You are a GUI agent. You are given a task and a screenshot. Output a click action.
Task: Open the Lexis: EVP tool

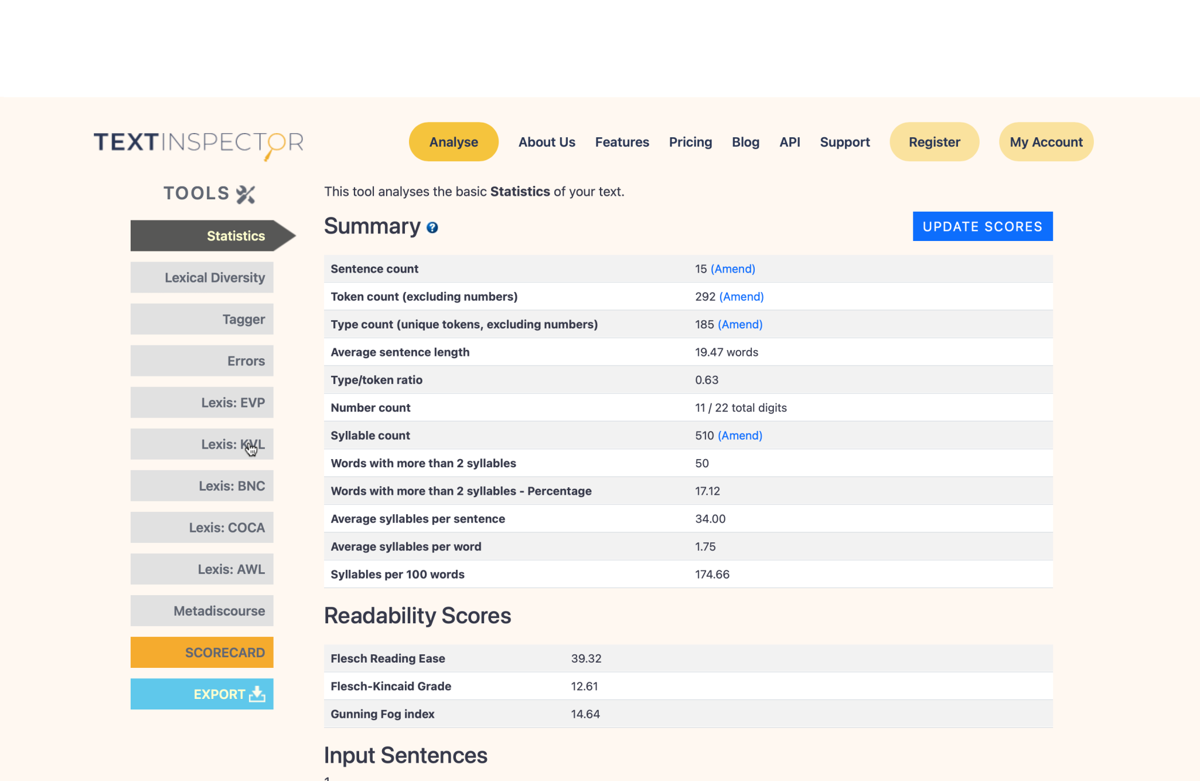point(202,403)
